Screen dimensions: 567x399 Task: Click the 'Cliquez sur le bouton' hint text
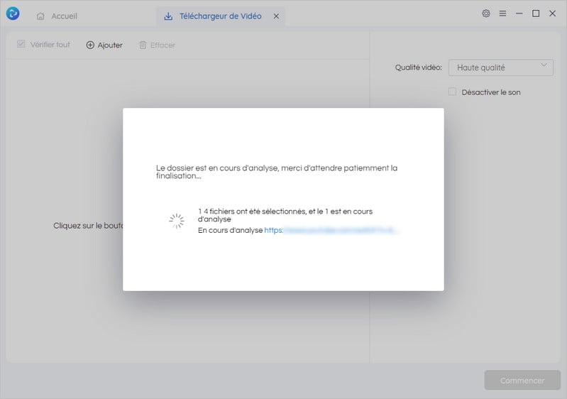[x=88, y=226]
